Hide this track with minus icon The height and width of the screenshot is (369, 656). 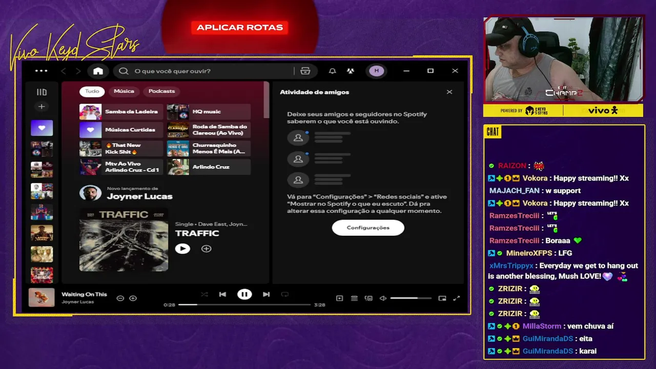[x=120, y=298]
